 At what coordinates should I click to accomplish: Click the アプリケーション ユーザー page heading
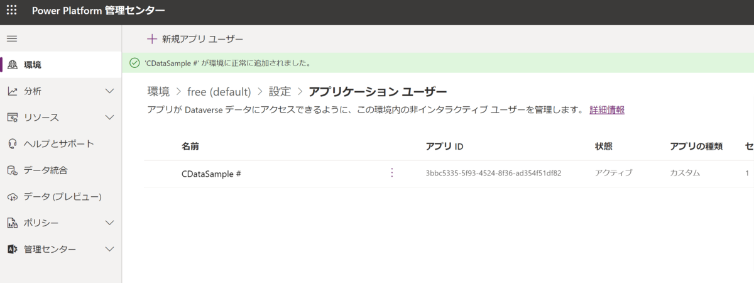[x=378, y=92]
